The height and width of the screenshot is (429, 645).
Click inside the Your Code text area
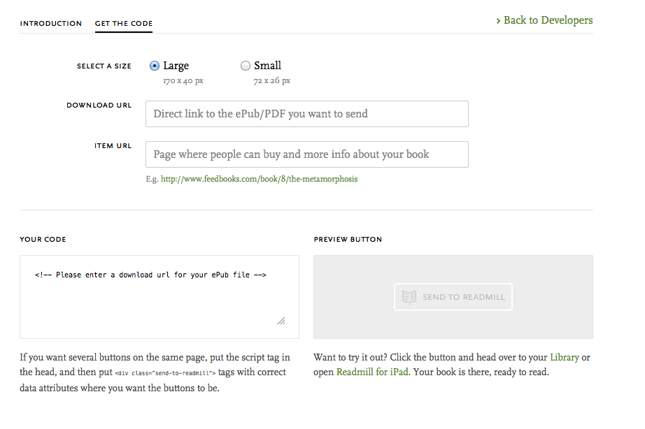(160, 297)
